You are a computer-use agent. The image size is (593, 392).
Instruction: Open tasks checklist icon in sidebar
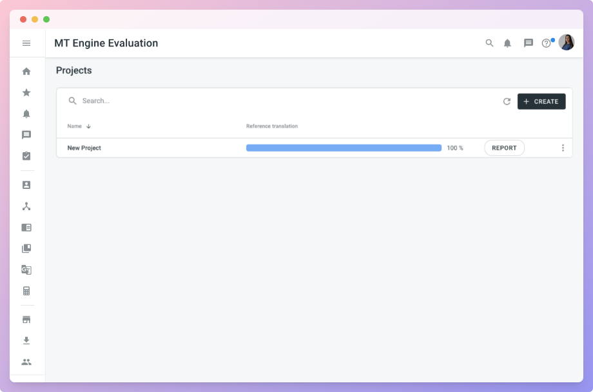point(26,156)
